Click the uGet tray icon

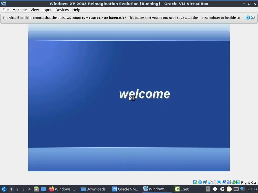pyautogui.click(x=222, y=189)
